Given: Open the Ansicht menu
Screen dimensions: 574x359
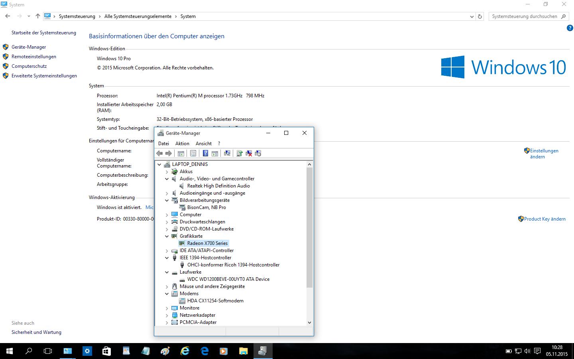Looking at the screenshot, I should tap(204, 144).
